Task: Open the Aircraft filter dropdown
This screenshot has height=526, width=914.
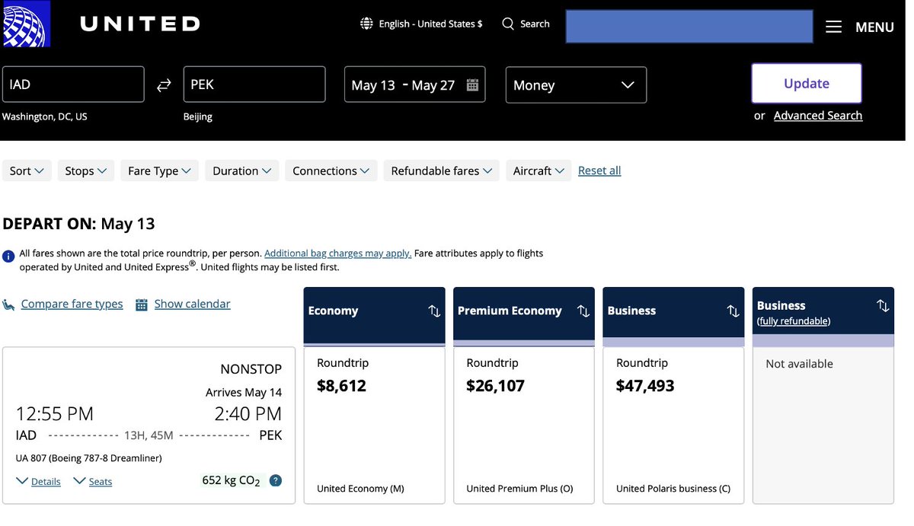Action: 538,171
